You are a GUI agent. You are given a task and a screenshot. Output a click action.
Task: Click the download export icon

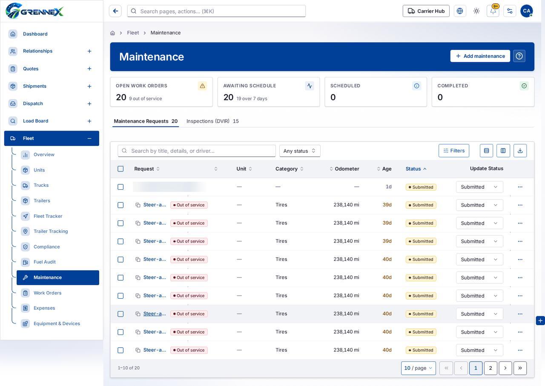[520, 151]
